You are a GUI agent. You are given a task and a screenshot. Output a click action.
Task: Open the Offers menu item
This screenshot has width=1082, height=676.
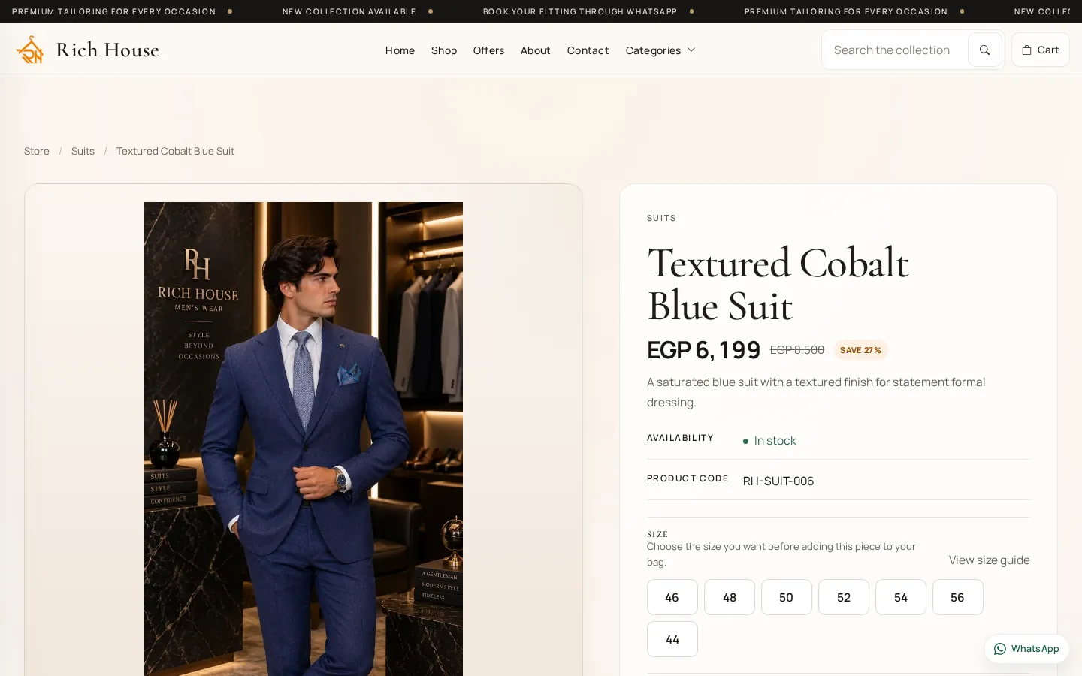pos(488,50)
